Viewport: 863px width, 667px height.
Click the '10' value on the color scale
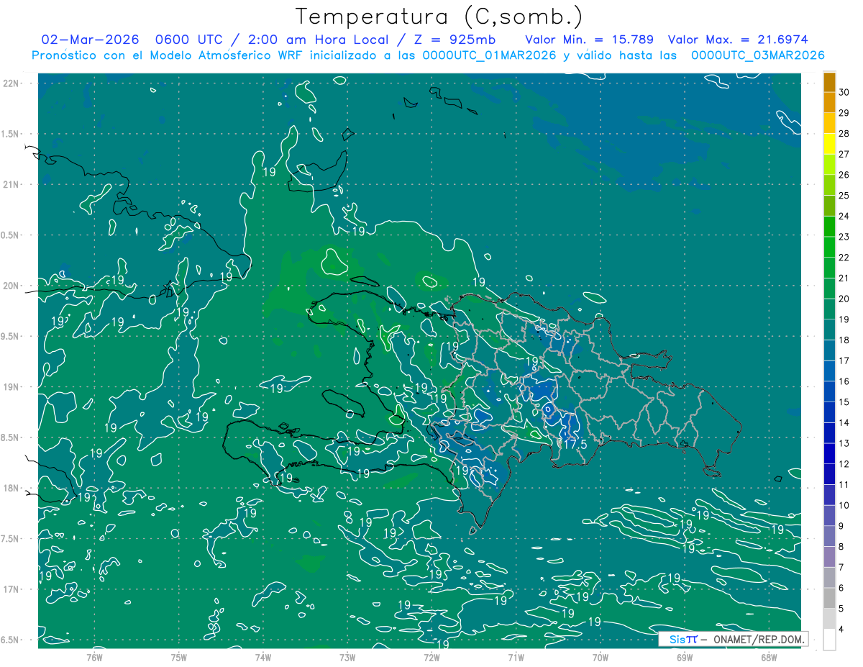click(844, 505)
